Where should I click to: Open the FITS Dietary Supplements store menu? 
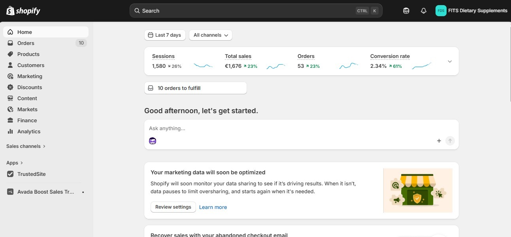point(471,11)
